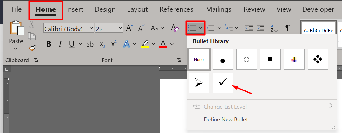Expand the font color options arrow

click(172, 44)
